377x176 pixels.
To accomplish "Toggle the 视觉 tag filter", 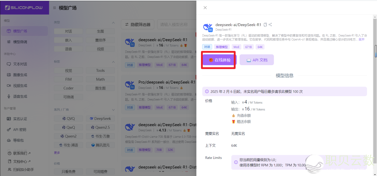I will [68, 70].
